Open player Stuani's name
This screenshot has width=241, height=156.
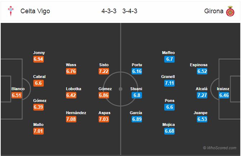tap(136, 89)
